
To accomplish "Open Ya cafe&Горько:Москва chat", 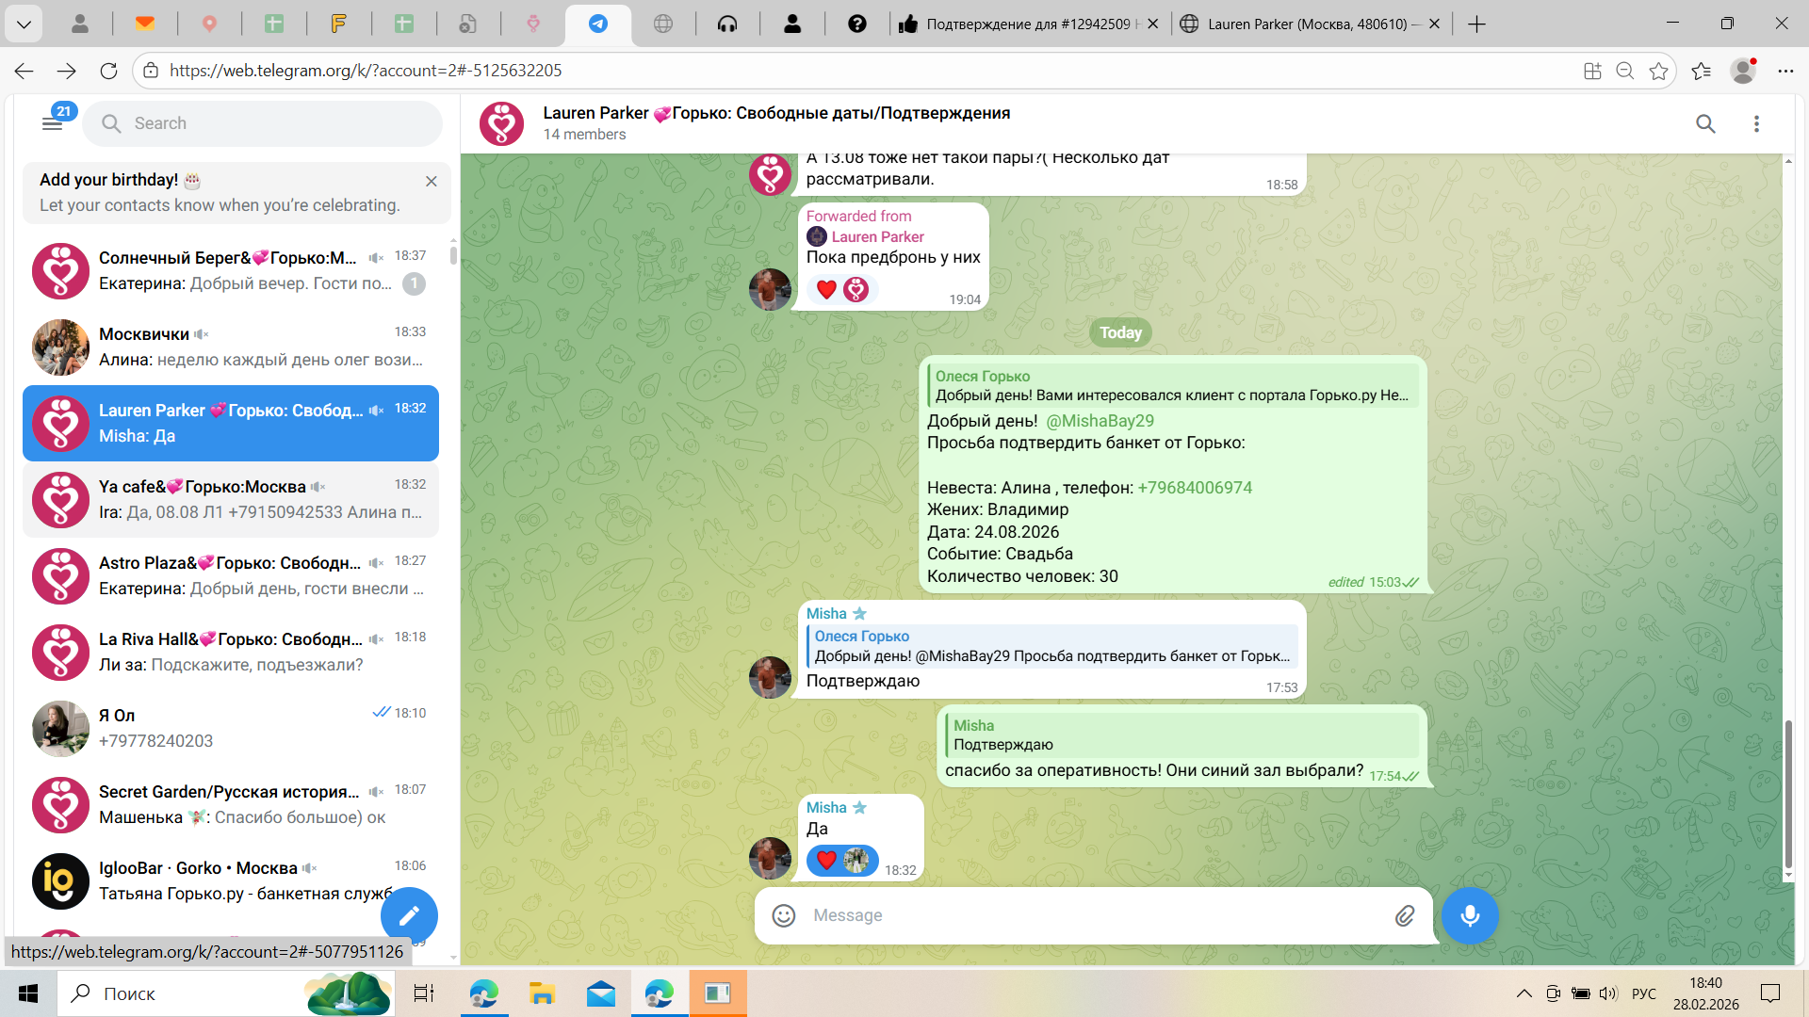I will 231,499.
